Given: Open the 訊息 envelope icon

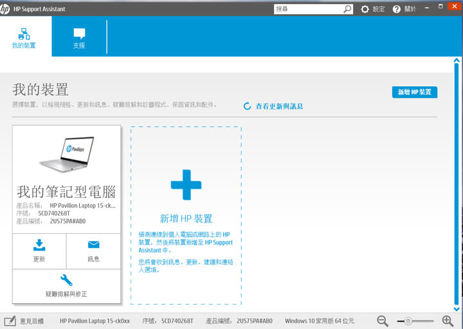Looking at the screenshot, I should coord(93,245).
